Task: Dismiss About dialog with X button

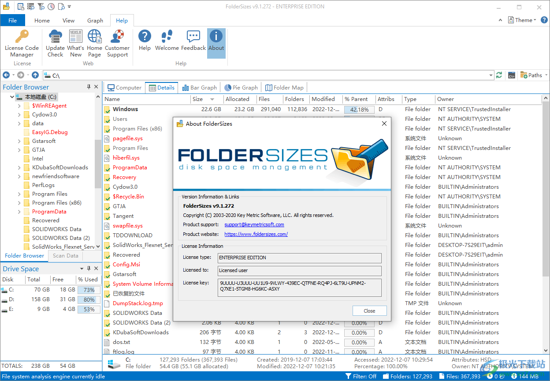Action: click(384, 123)
